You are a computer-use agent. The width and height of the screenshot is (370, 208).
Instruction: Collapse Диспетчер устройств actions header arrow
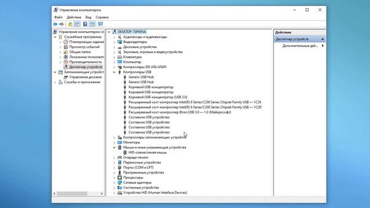323,39
